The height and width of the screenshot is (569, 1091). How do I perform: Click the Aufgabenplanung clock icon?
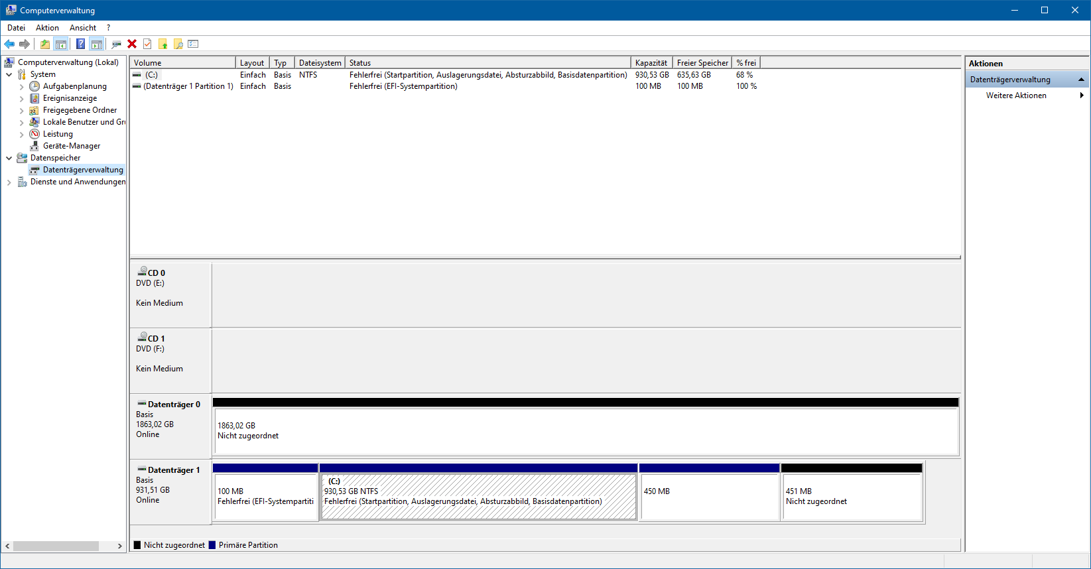34,86
